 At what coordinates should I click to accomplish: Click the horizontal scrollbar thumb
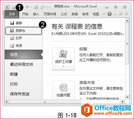click(x=45, y=102)
